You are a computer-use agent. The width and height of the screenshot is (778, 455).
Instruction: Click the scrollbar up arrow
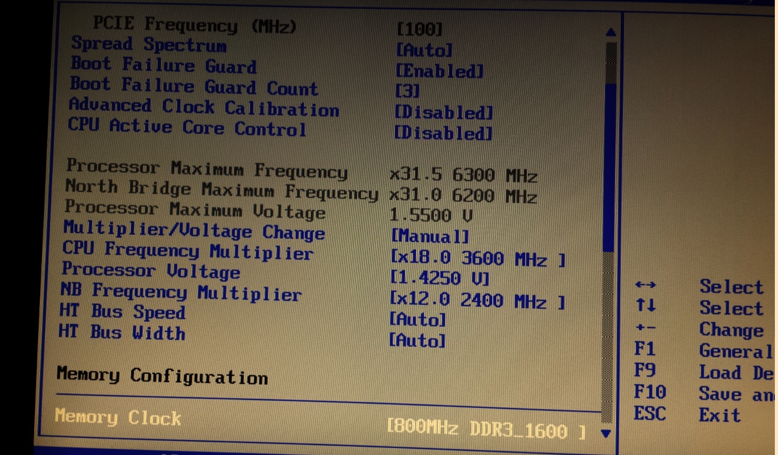tap(611, 32)
